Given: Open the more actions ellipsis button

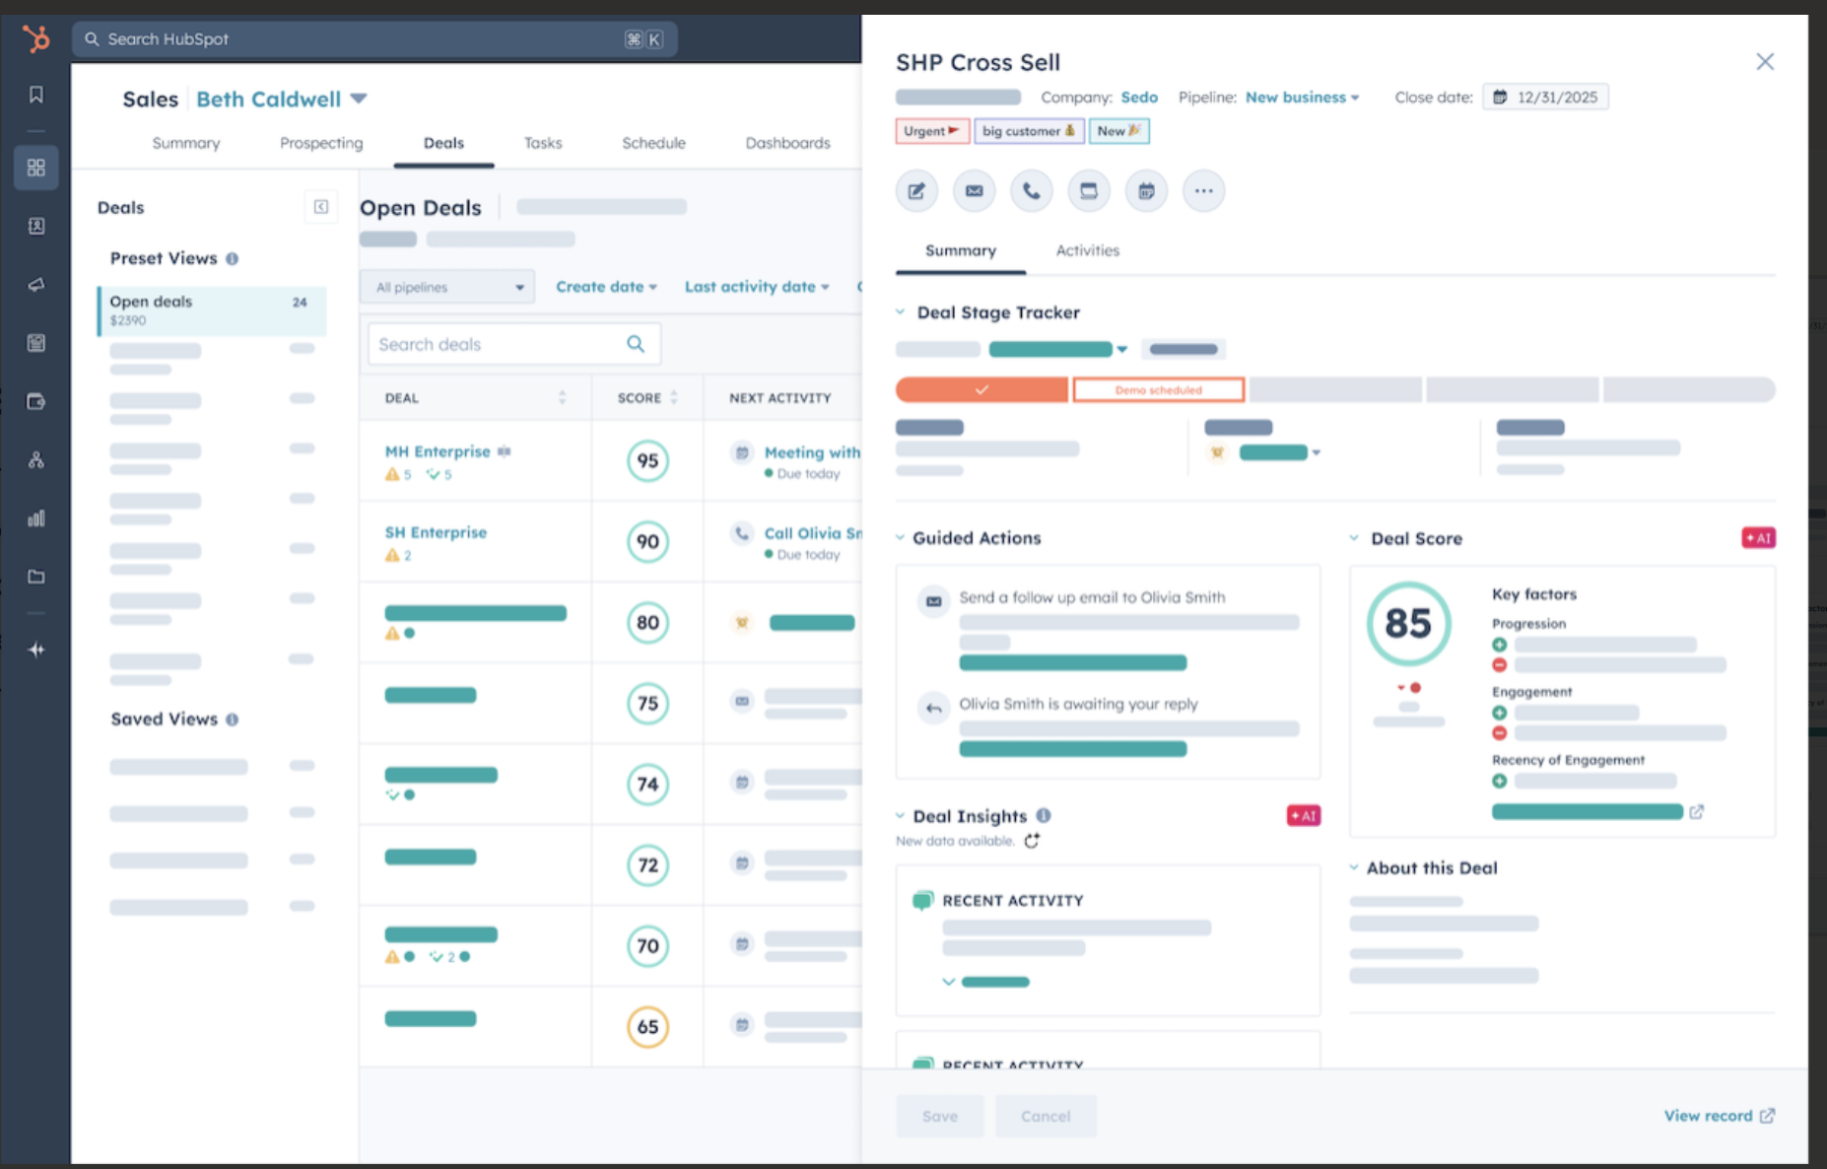Looking at the screenshot, I should pos(1203,191).
